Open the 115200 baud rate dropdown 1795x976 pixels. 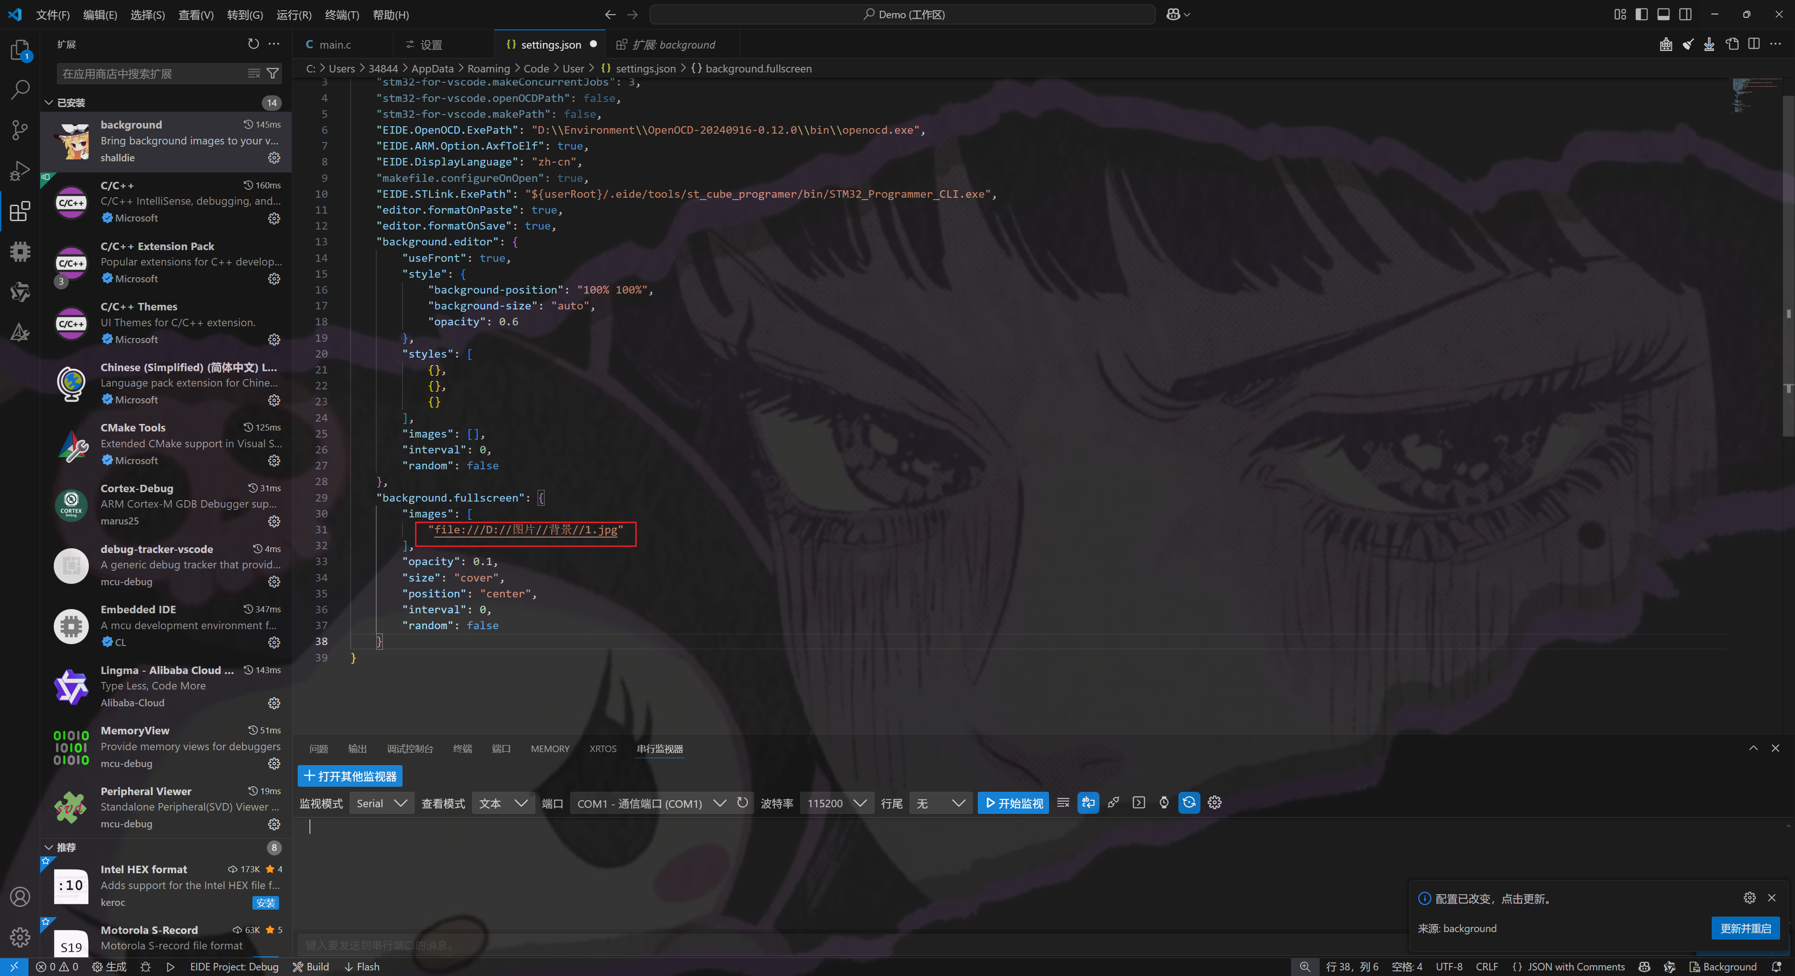pyautogui.click(x=836, y=803)
